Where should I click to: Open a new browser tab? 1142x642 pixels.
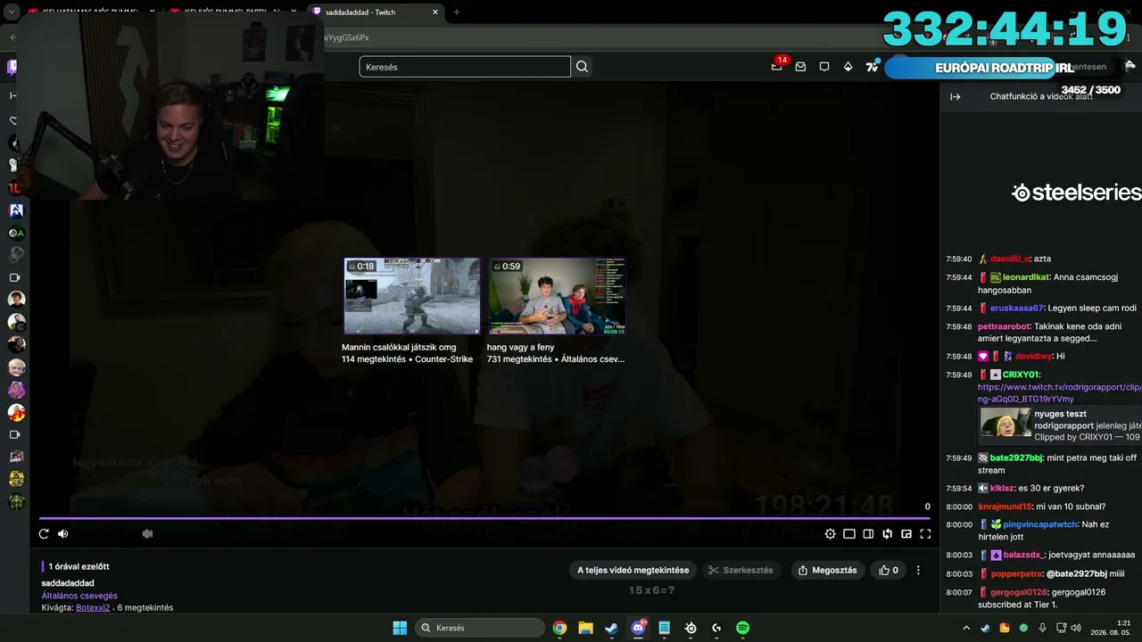(457, 12)
